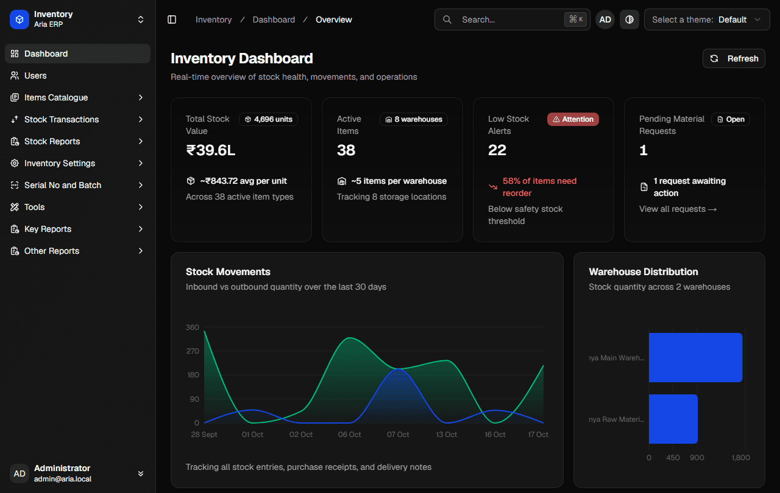Click the ⌘K shortcut badge in search
This screenshot has width=780, height=493.
click(576, 19)
